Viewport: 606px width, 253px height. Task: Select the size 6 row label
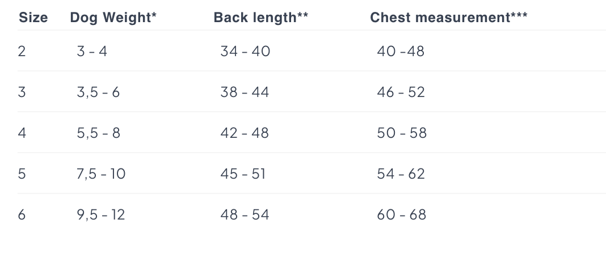pos(22,215)
